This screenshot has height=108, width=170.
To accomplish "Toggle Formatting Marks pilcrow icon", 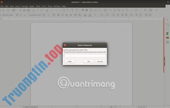I will (72, 10).
